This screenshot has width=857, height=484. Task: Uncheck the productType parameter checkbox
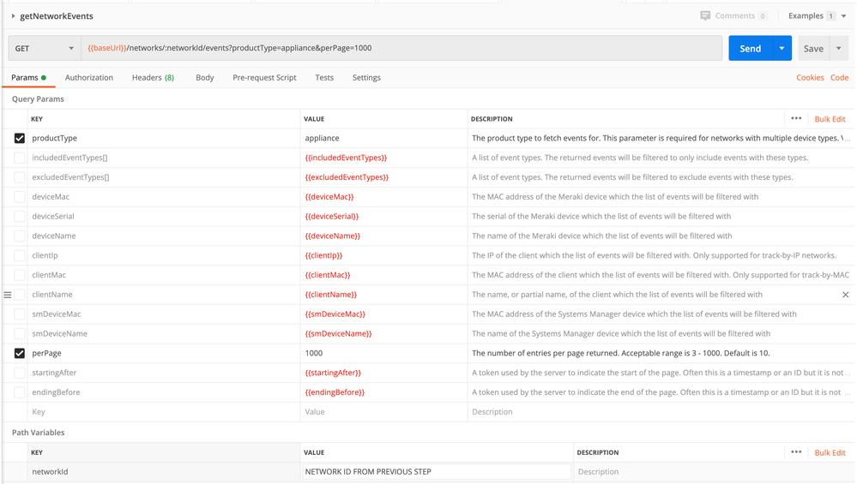click(x=20, y=138)
